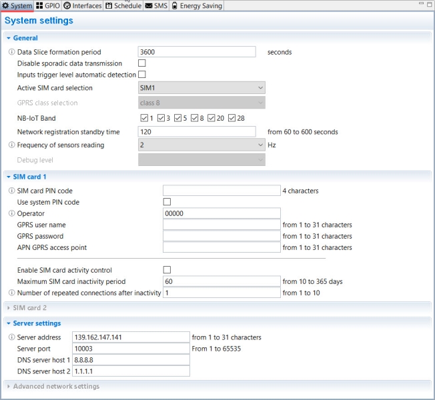Toggle Disable sporadic data transmission checkbox
The height and width of the screenshot is (400, 435).
[141, 63]
